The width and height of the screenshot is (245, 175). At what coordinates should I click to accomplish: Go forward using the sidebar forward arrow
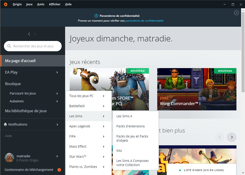coord(35,34)
